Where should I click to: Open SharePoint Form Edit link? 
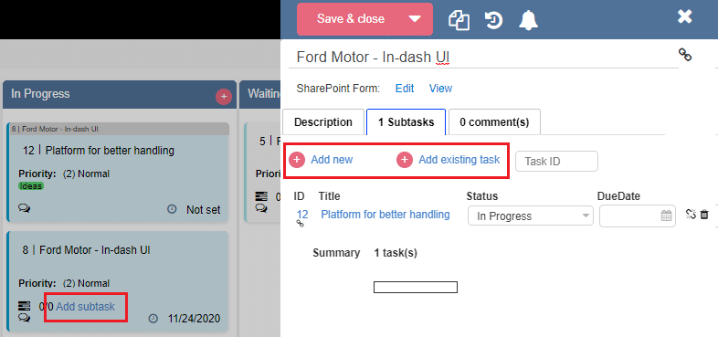click(405, 89)
